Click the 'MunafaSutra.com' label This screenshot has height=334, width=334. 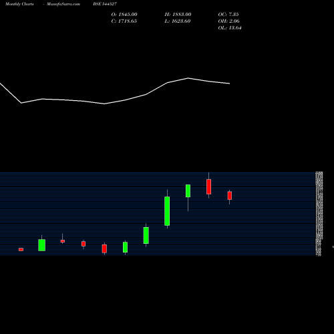(x=63, y=4)
